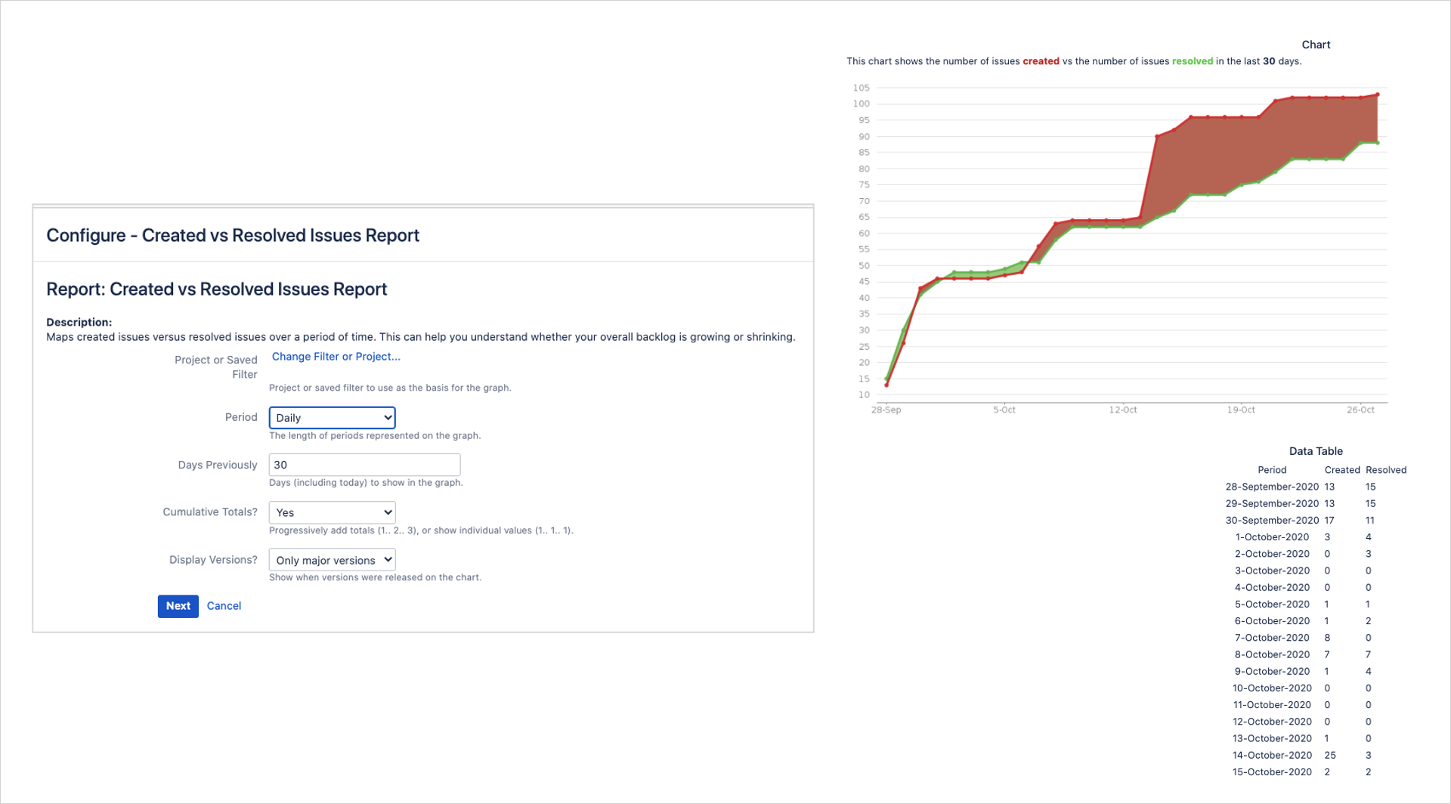1451x804 pixels.
Task: Click the red 'created' text in the description
Action: 1041,61
